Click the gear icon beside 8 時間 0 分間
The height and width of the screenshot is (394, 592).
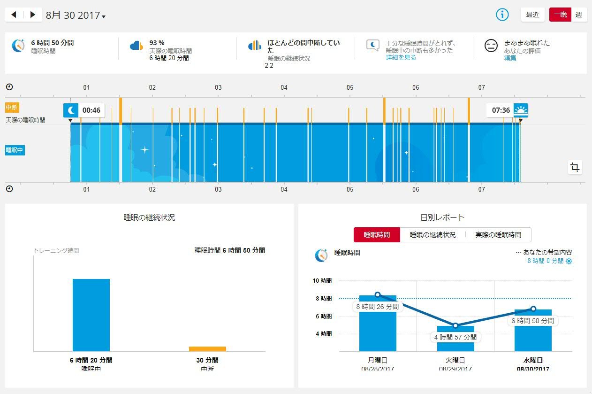click(569, 261)
